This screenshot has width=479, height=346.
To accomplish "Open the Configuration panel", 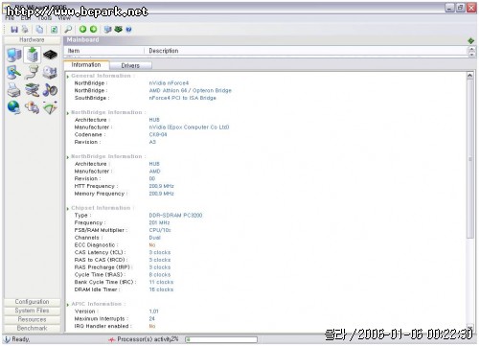I will (x=32, y=302).
